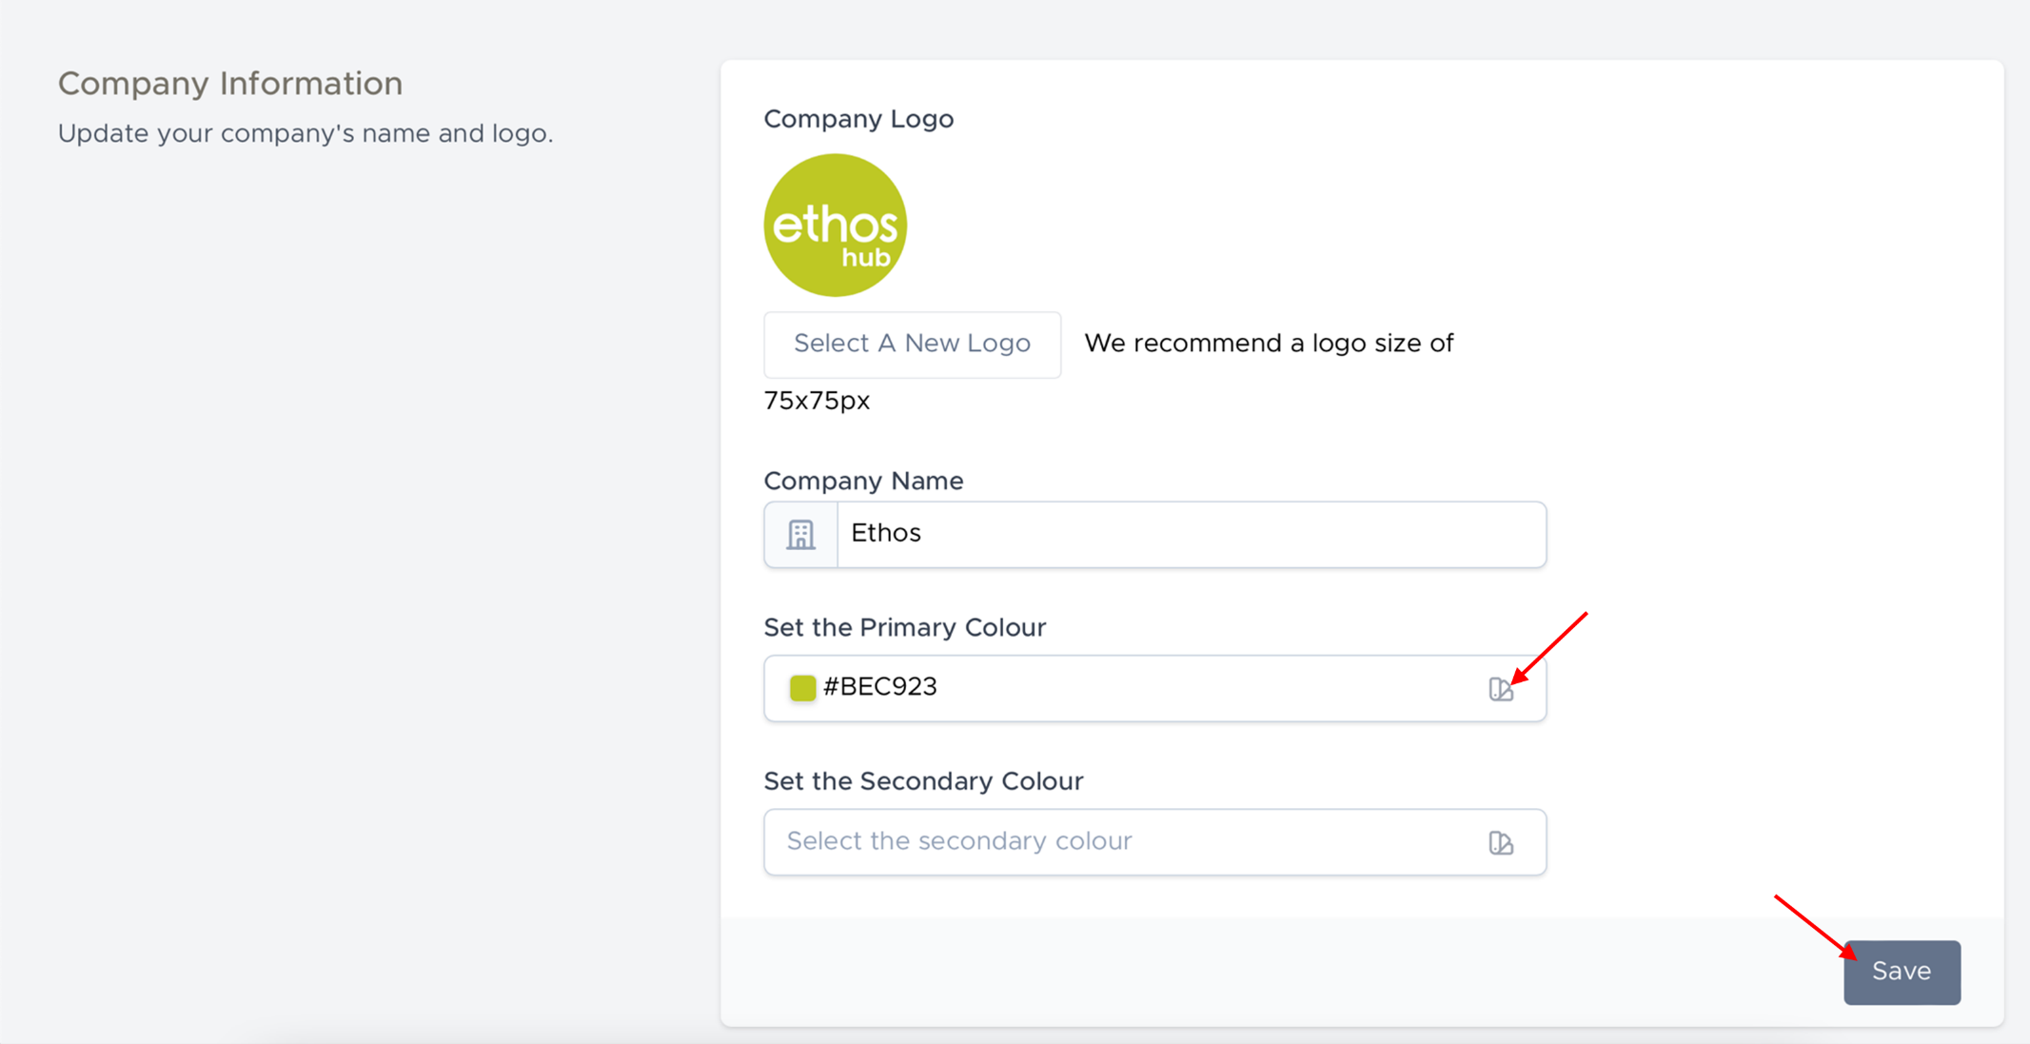Viewport: 2030px width, 1044px height.
Task: Open the secondary colour picker icon
Action: pos(1500,842)
